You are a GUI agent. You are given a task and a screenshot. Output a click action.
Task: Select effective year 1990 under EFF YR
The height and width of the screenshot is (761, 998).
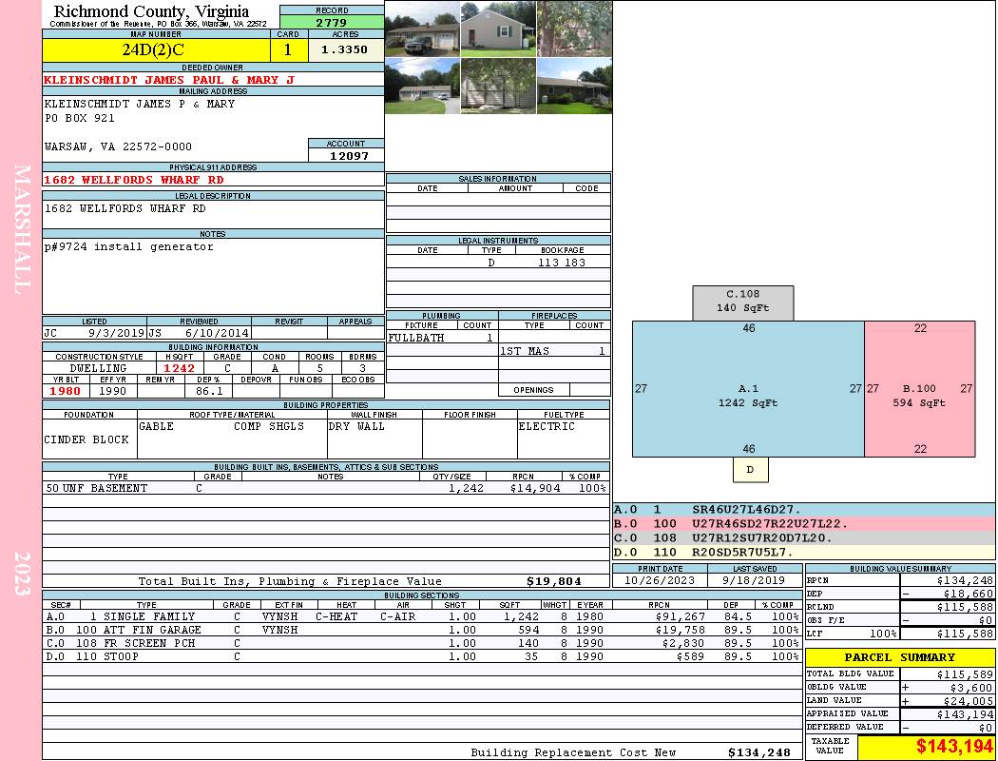click(113, 391)
